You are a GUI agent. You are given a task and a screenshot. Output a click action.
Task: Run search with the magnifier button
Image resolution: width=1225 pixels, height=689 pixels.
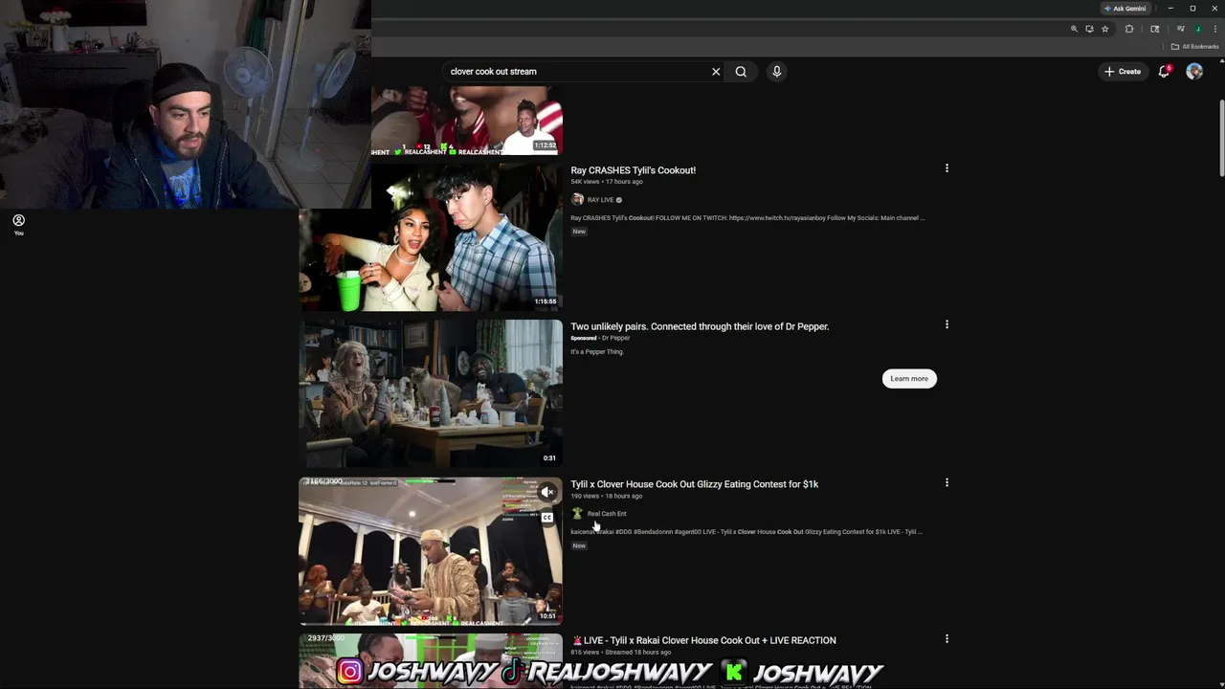point(741,72)
